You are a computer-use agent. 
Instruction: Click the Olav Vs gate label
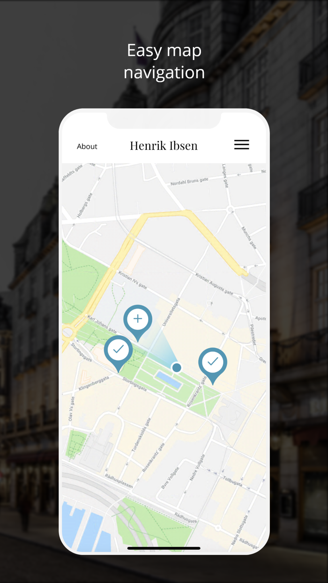(x=73, y=408)
